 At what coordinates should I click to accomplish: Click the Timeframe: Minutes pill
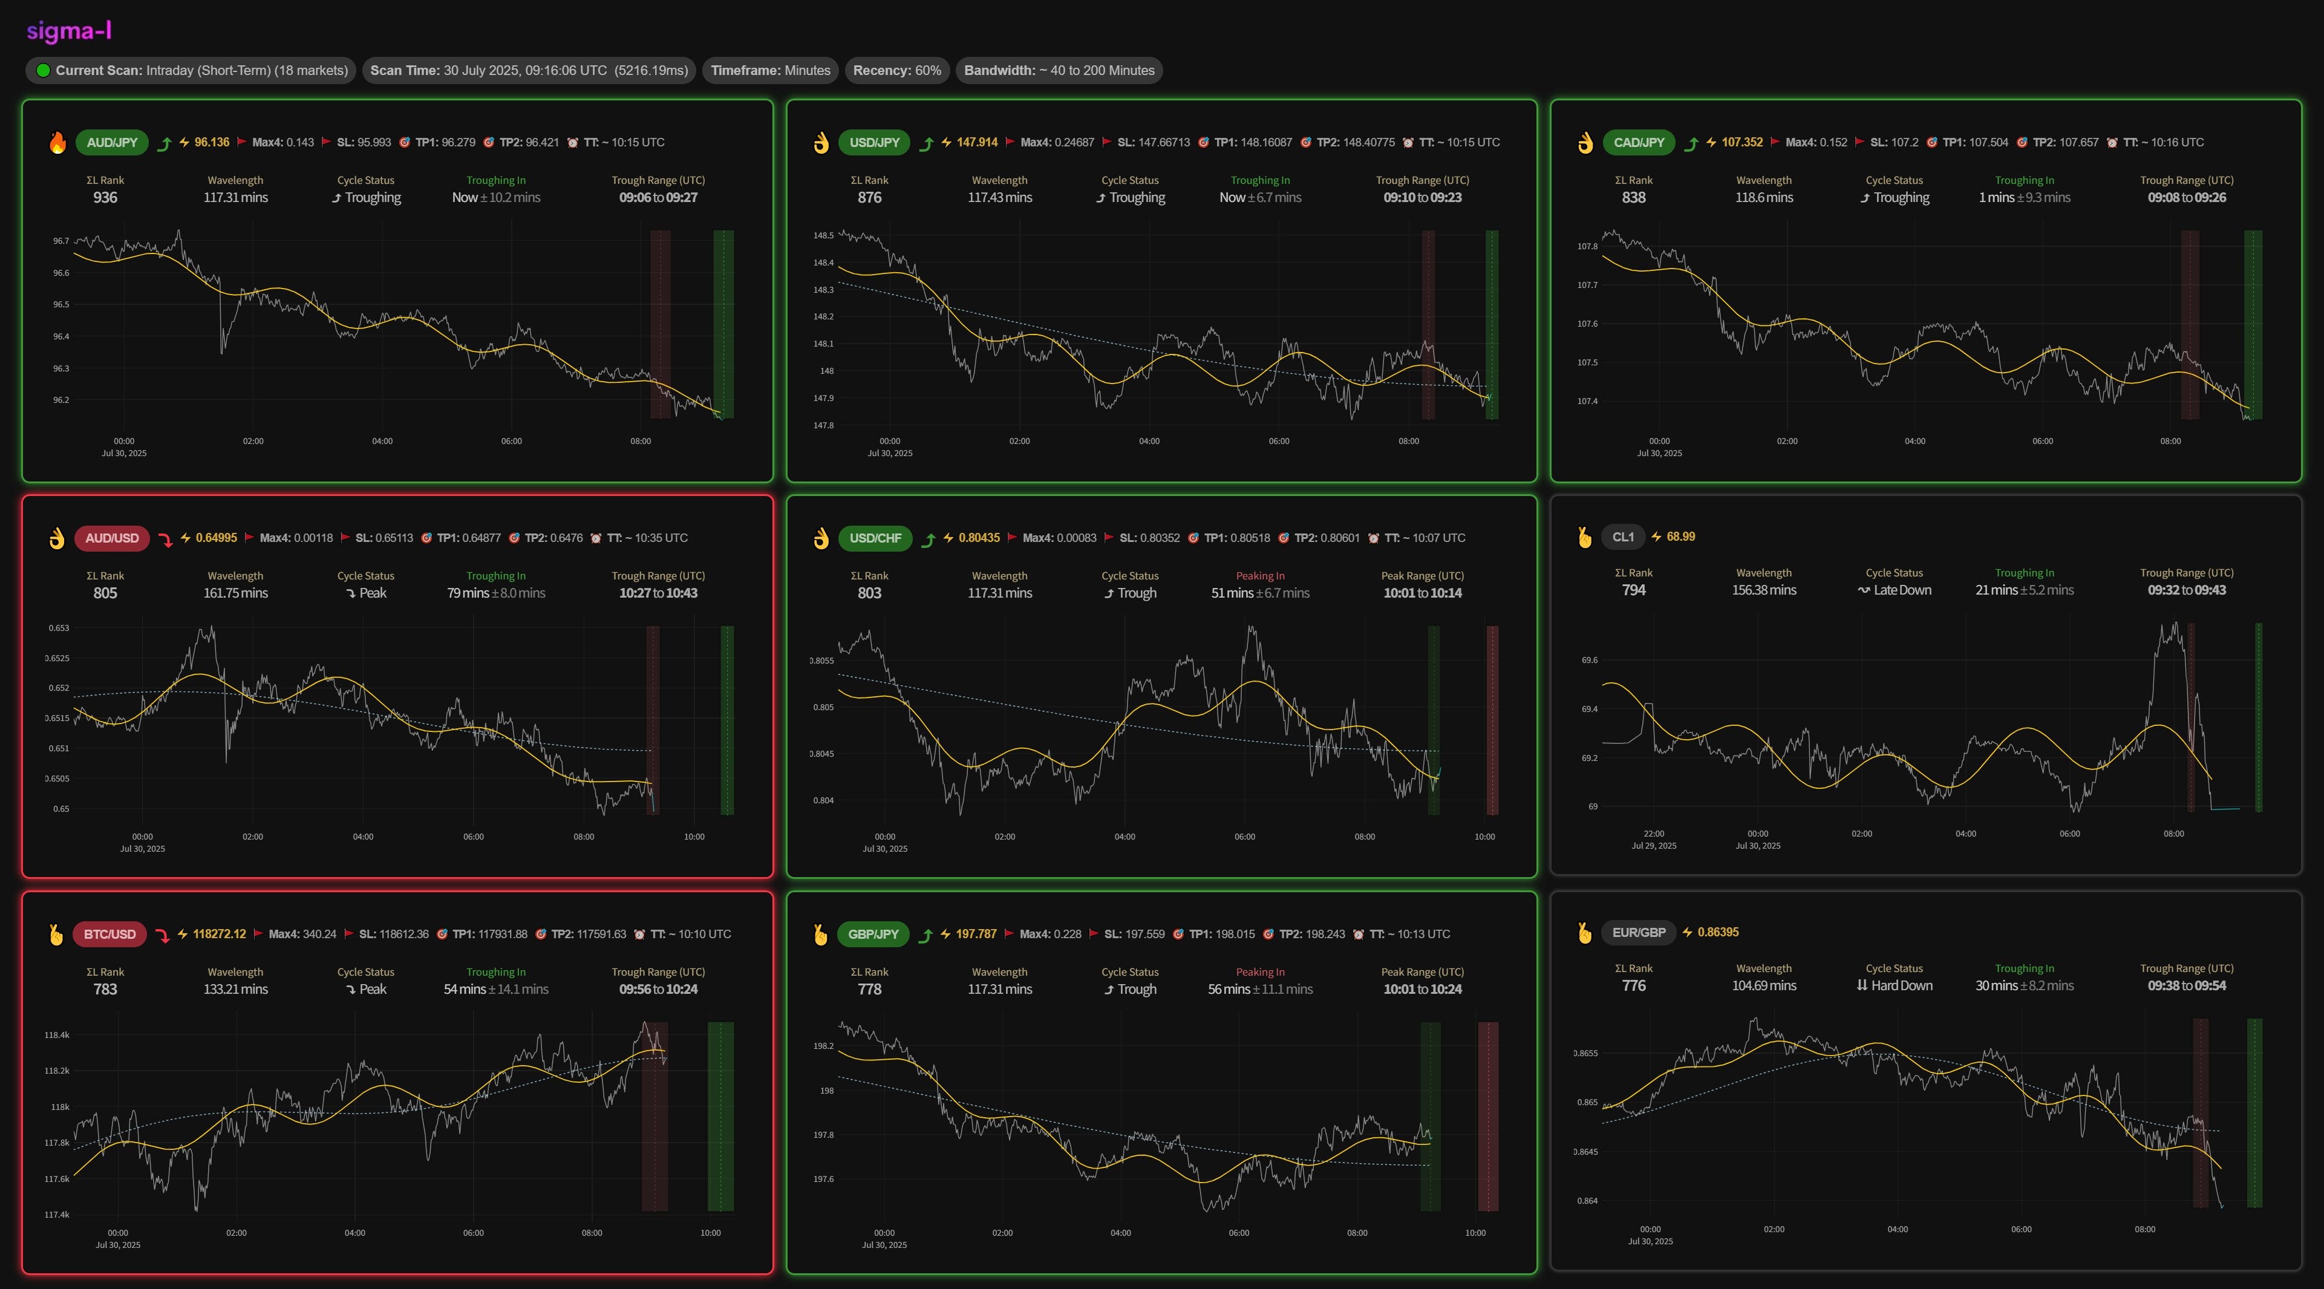(x=769, y=70)
